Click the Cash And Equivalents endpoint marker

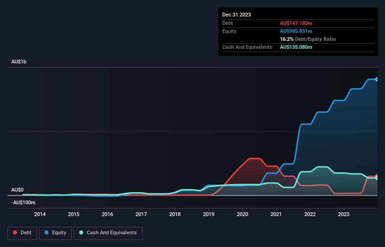tap(377, 178)
